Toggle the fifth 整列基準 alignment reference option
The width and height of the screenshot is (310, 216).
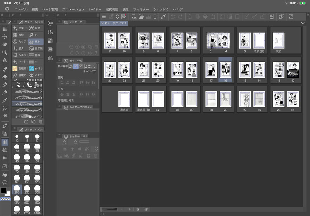coord(90,66)
